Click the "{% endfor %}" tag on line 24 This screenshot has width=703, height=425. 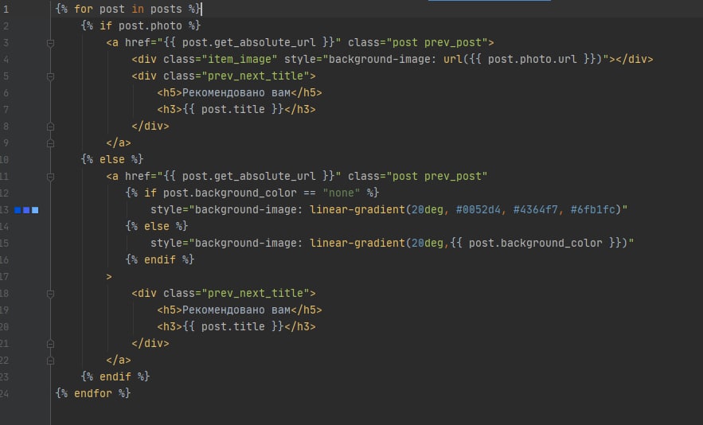coord(93,394)
